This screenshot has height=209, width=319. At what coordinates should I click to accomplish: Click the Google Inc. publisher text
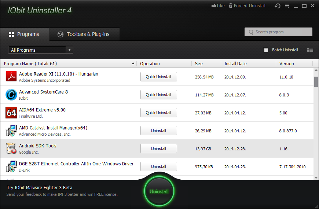(x=29, y=152)
